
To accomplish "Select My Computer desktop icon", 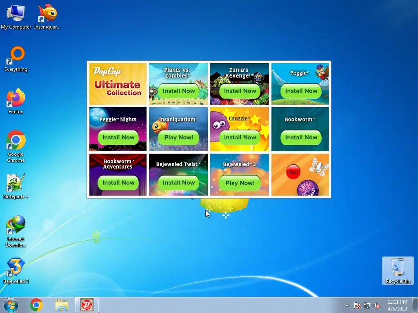I will click(16, 16).
